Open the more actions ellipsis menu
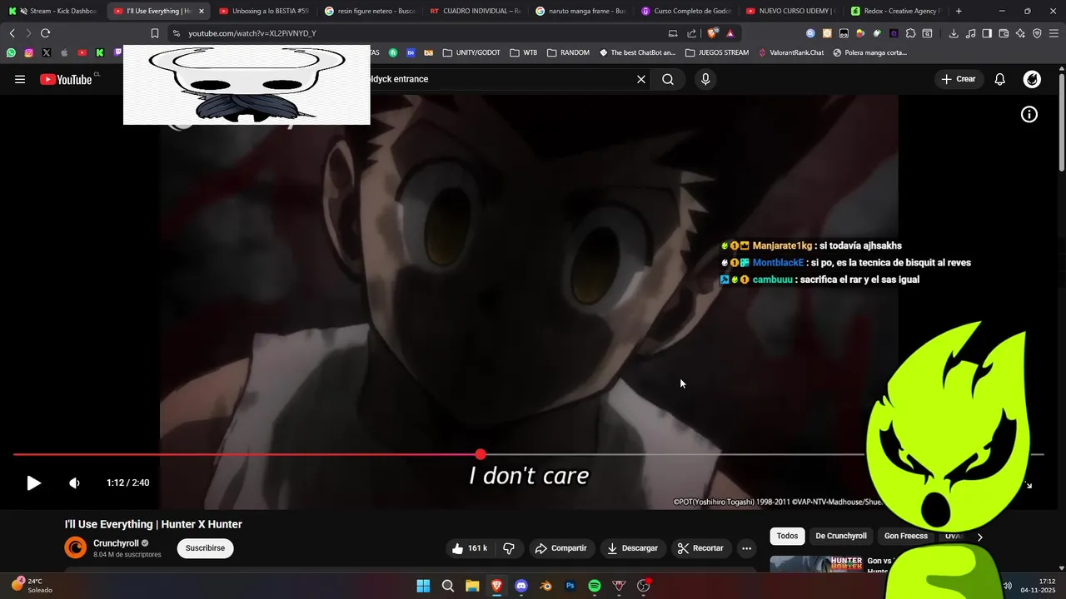The height and width of the screenshot is (599, 1066). [x=746, y=548]
